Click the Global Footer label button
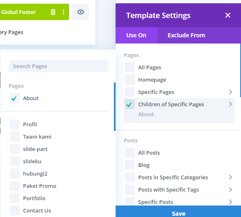The image size is (241, 217). 19,12
